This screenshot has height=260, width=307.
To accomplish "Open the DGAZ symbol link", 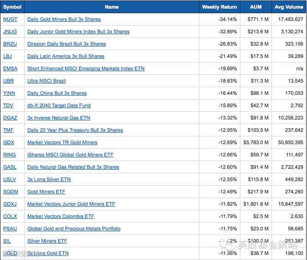I will [10, 118].
